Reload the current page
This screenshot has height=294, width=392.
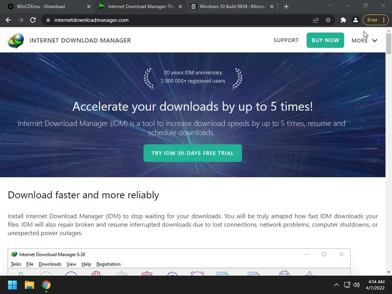33,20
